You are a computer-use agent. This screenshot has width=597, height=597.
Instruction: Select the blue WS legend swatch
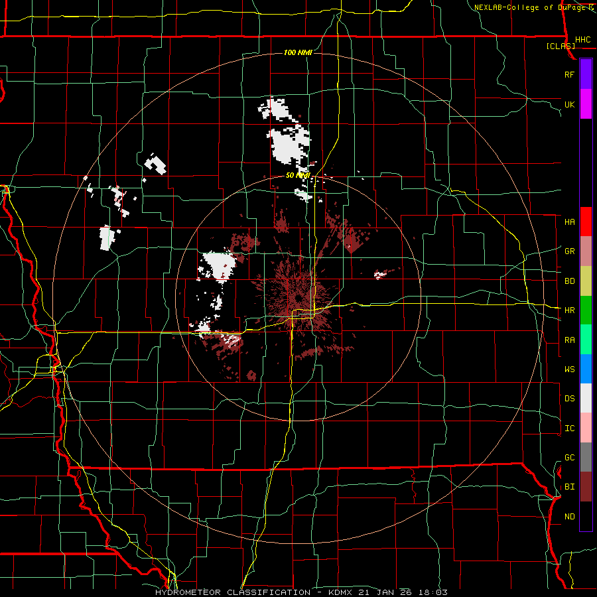[586, 369]
